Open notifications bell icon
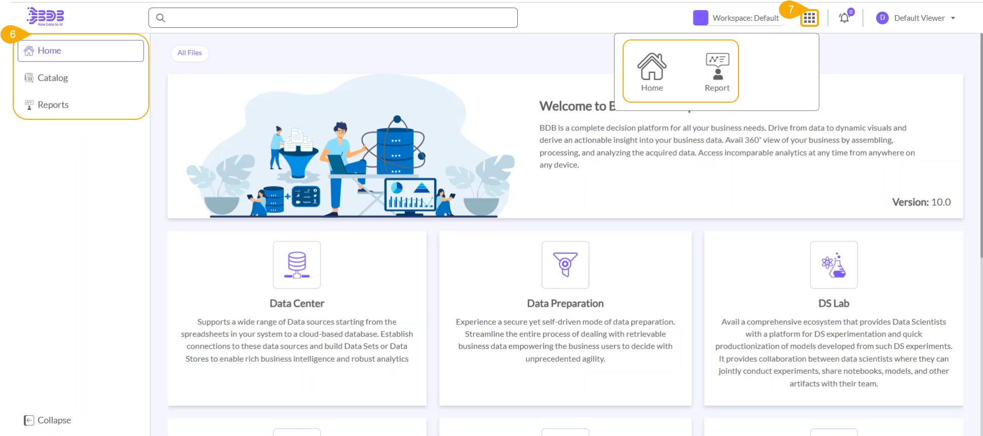The image size is (983, 436). point(844,18)
